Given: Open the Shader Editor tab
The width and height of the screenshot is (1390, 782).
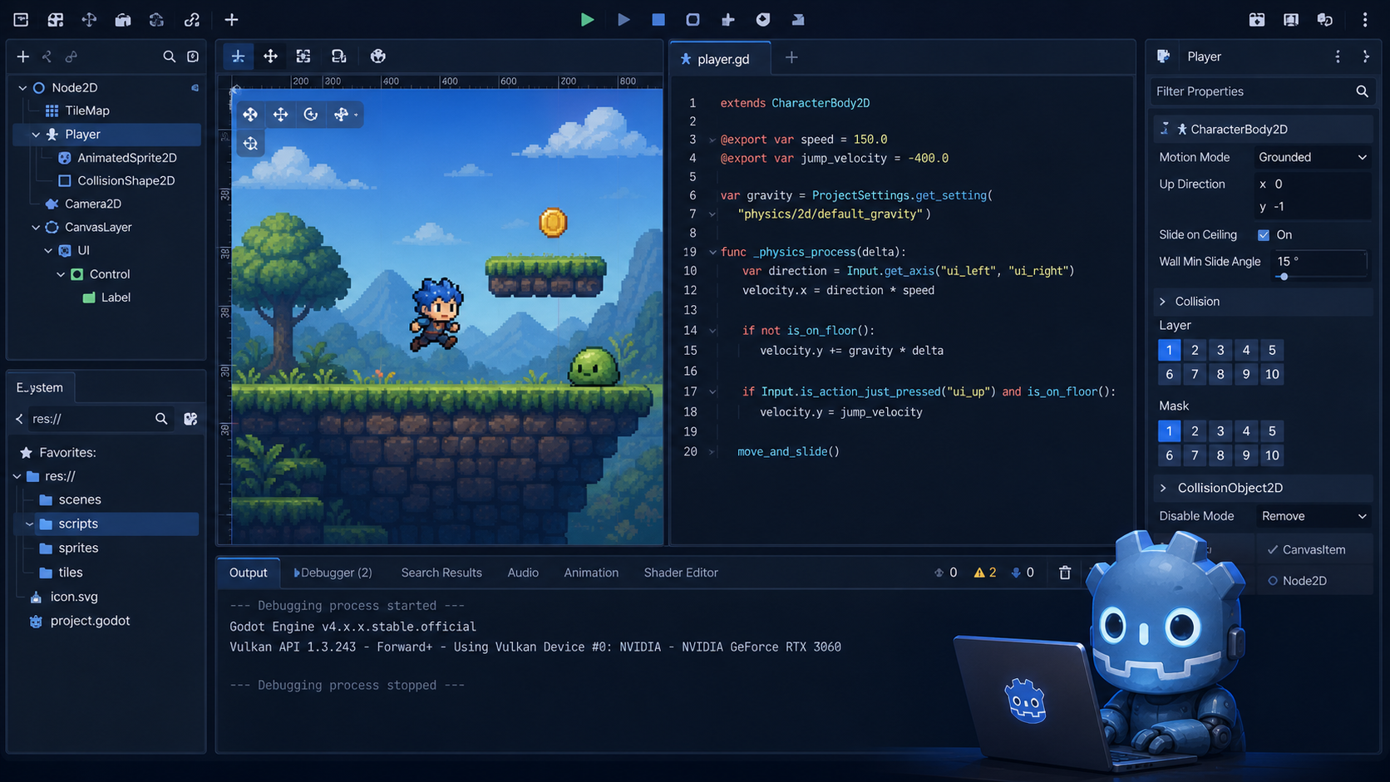Looking at the screenshot, I should tap(681, 573).
